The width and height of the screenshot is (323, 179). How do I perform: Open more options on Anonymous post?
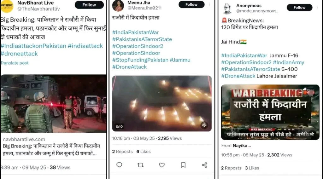click(317, 8)
